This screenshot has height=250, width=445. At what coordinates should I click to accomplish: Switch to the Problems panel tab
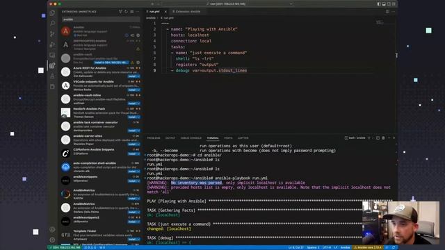pyautogui.click(x=154, y=138)
